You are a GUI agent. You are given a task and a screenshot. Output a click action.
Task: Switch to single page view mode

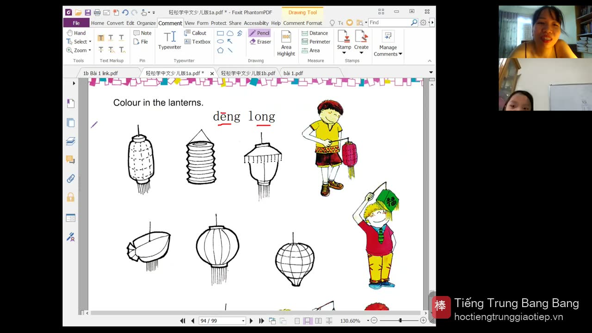[x=297, y=321]
